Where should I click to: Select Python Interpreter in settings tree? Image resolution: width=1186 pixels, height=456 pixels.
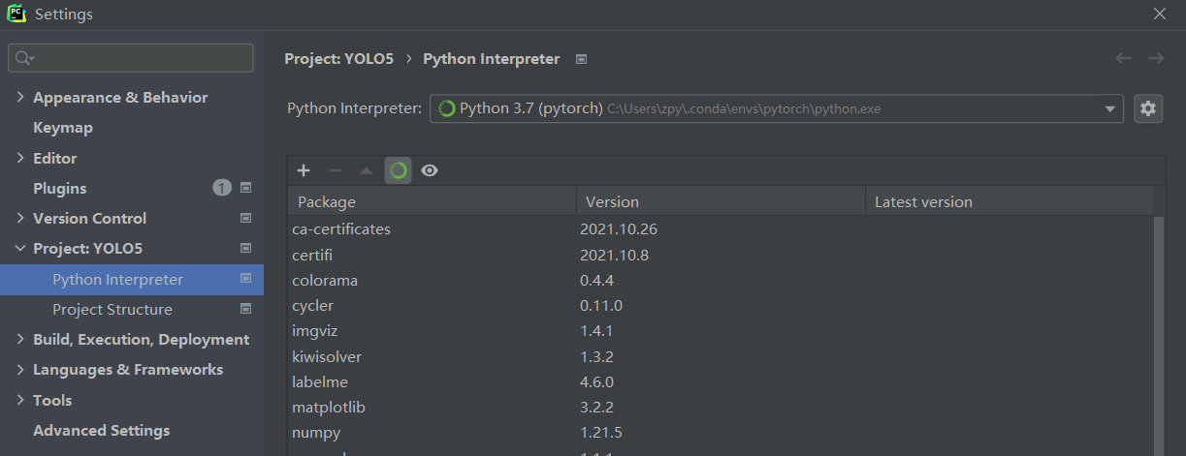click(132, 279)
